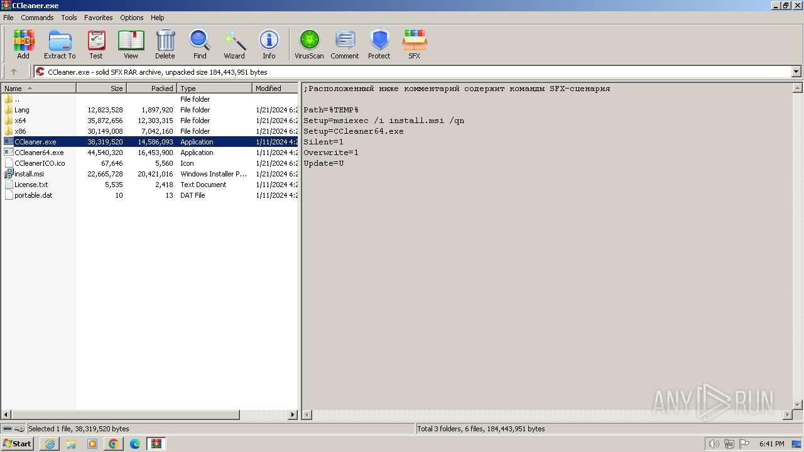804x452 pixels.
Task: Open the File menu
Action: [8, 18]
